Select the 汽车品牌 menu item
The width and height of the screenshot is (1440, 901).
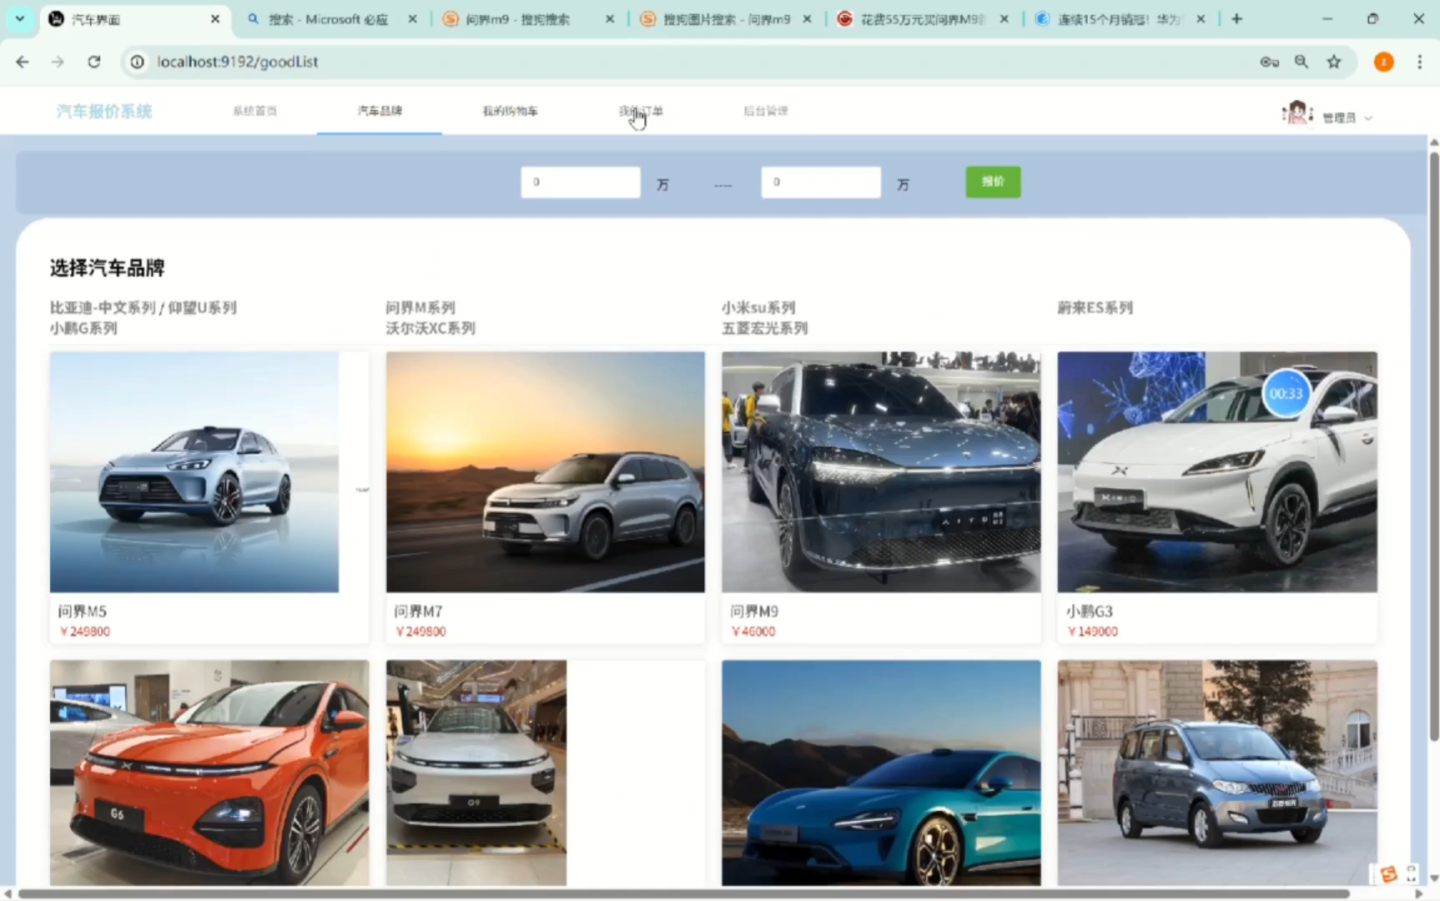coord(380,110)
